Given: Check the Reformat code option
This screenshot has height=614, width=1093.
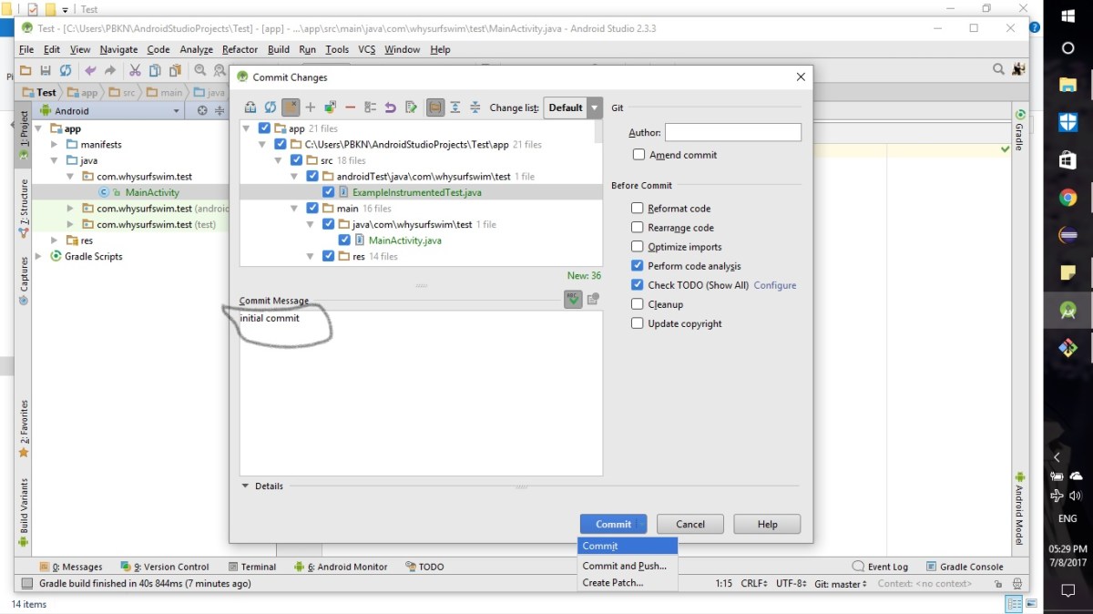Looking at the screenshot, I should (638, 209).
